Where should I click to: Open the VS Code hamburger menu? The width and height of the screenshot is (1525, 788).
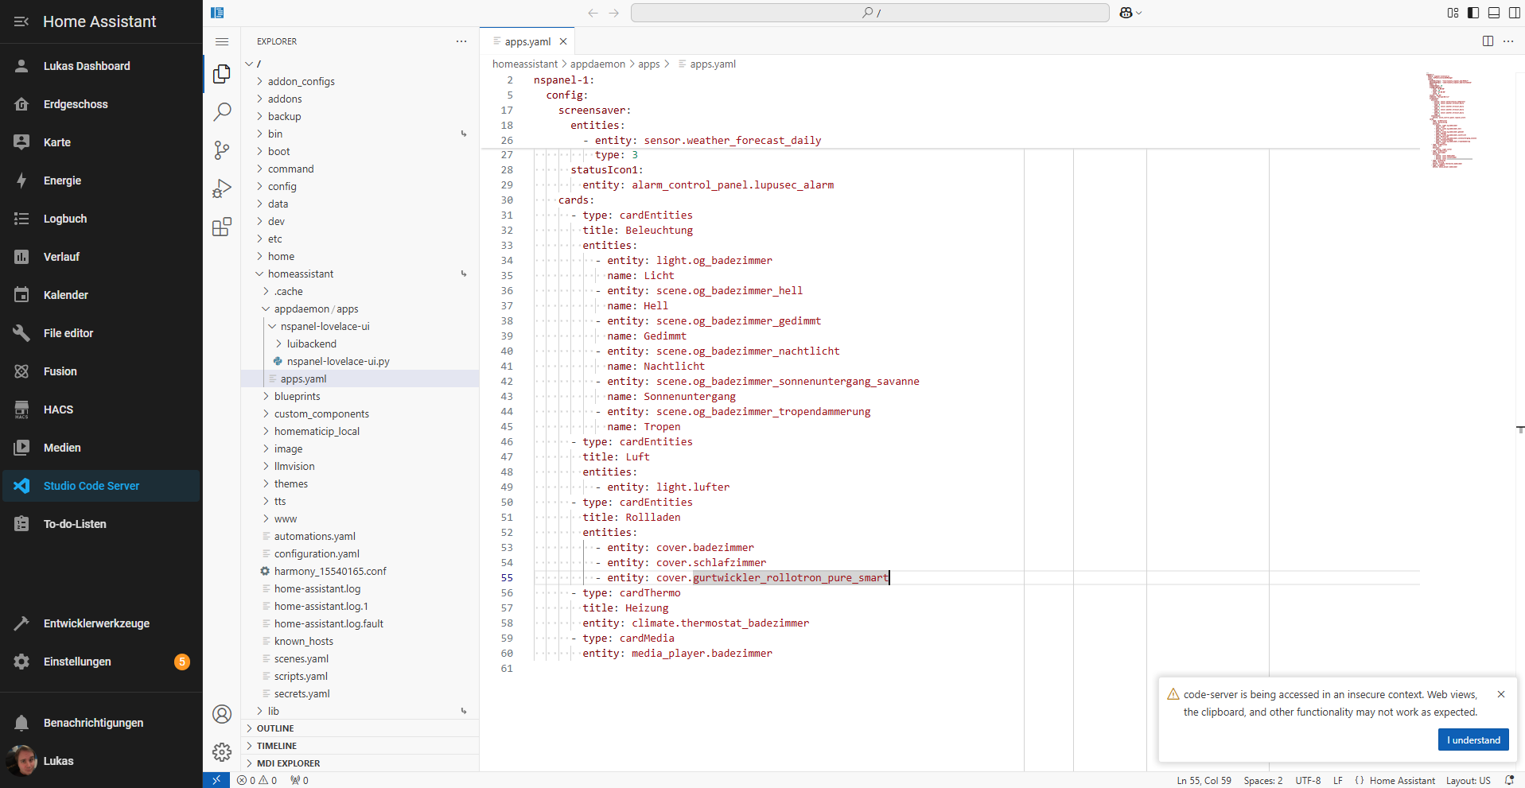pos(222,41)
